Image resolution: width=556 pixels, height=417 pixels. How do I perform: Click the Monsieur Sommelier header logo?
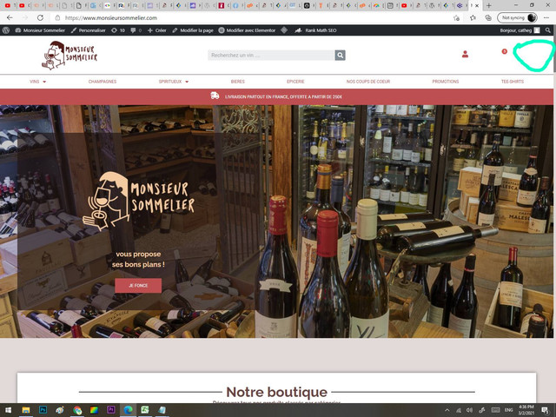(69, 56)
